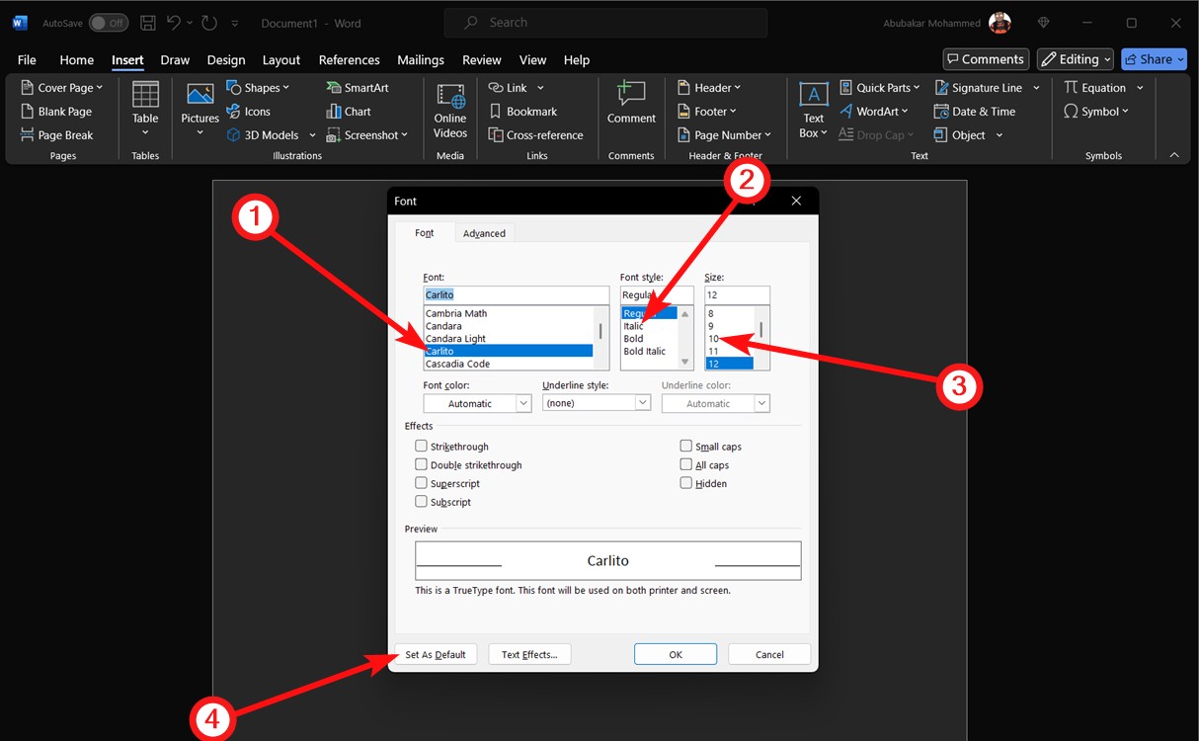Image resolution: width=1199 pixels, height=741 pixels.
Task: Check the Small caps effect
Action: (x=686, y=446)
